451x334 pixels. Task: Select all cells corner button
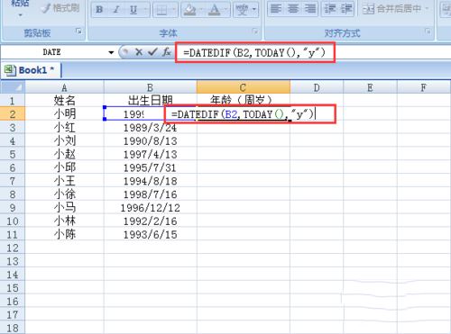click(13, 87)
